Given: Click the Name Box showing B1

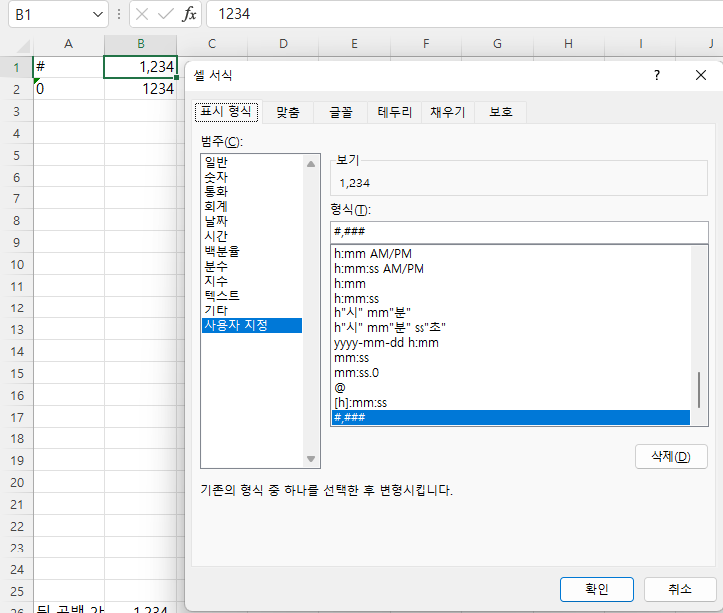Looking at the screenshot, I should 51,14.
